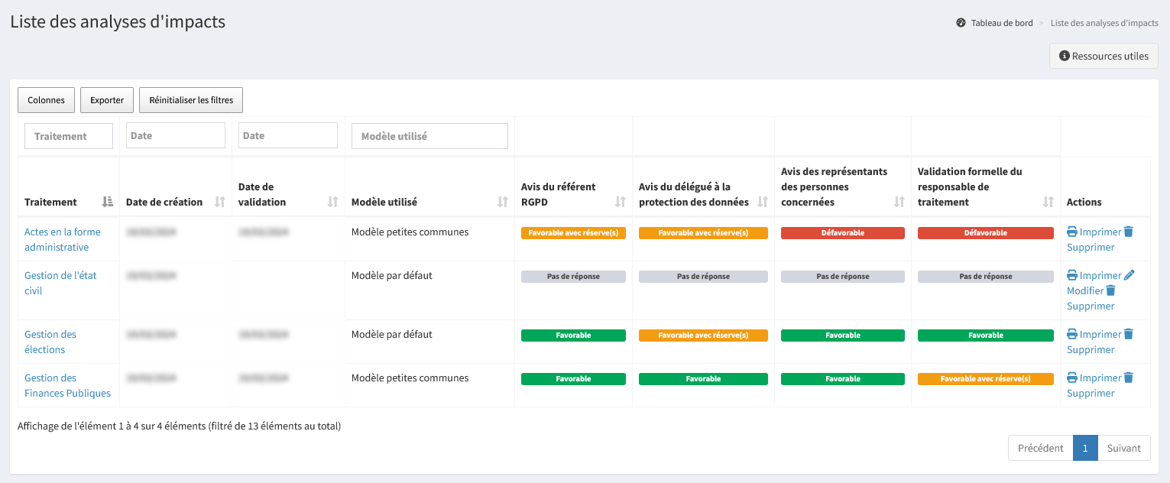Image resolution: width=1170 pixels, height=483 pixels.
Task: Click the trash icon in Actes en la forme administrative row
Action: tap(1128, 232)
